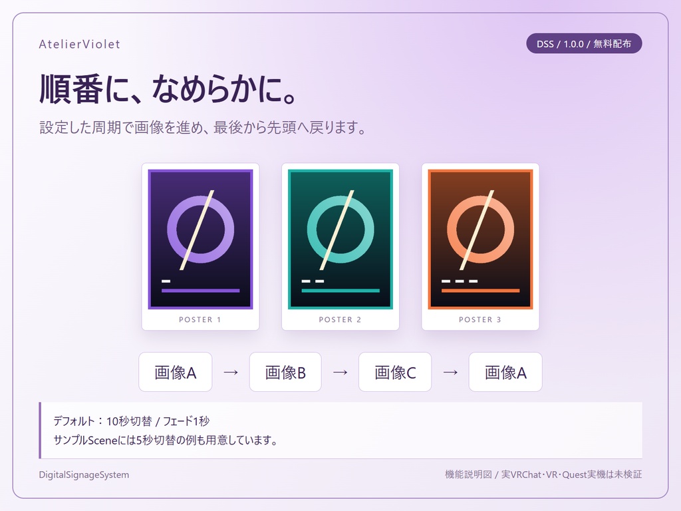The height and width of the screenshot is (511, 681).
Task: Click the POSTER 1 caption
Action: (x=200, y=319)
